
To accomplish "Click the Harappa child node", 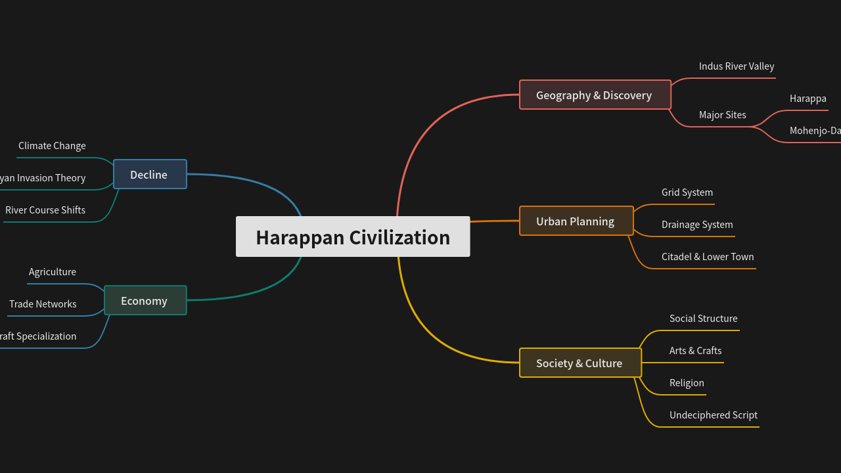I will (x=808, y=98).
